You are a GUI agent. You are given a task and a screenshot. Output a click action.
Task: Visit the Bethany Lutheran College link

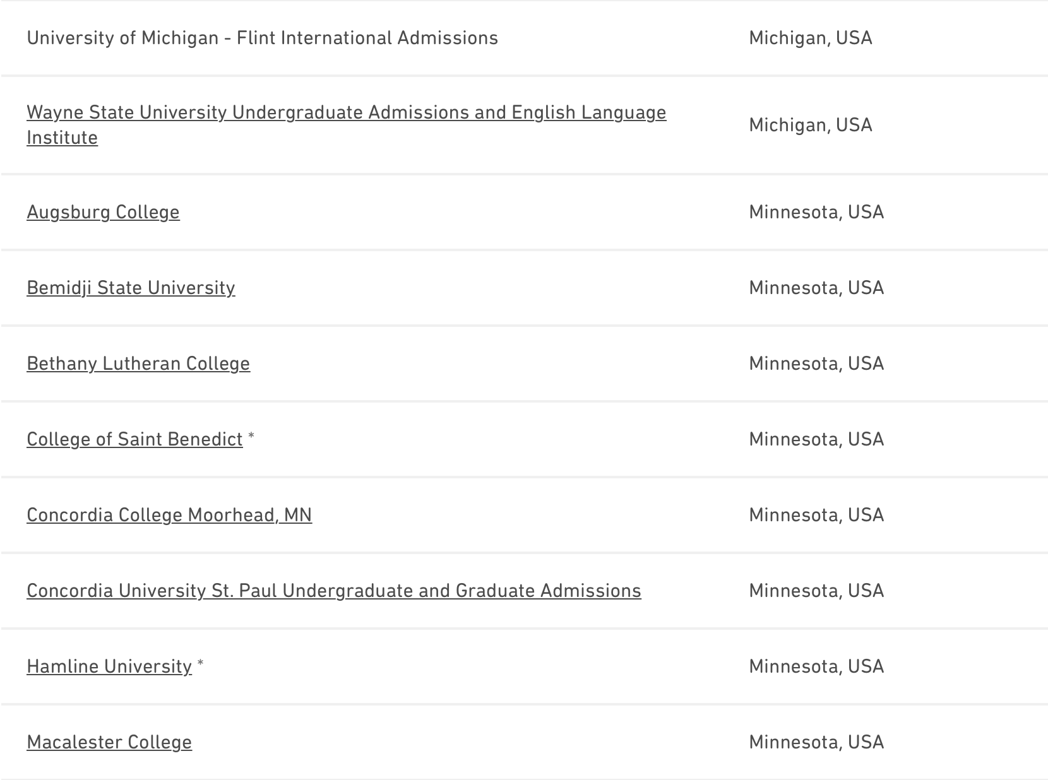pos(138,364)
